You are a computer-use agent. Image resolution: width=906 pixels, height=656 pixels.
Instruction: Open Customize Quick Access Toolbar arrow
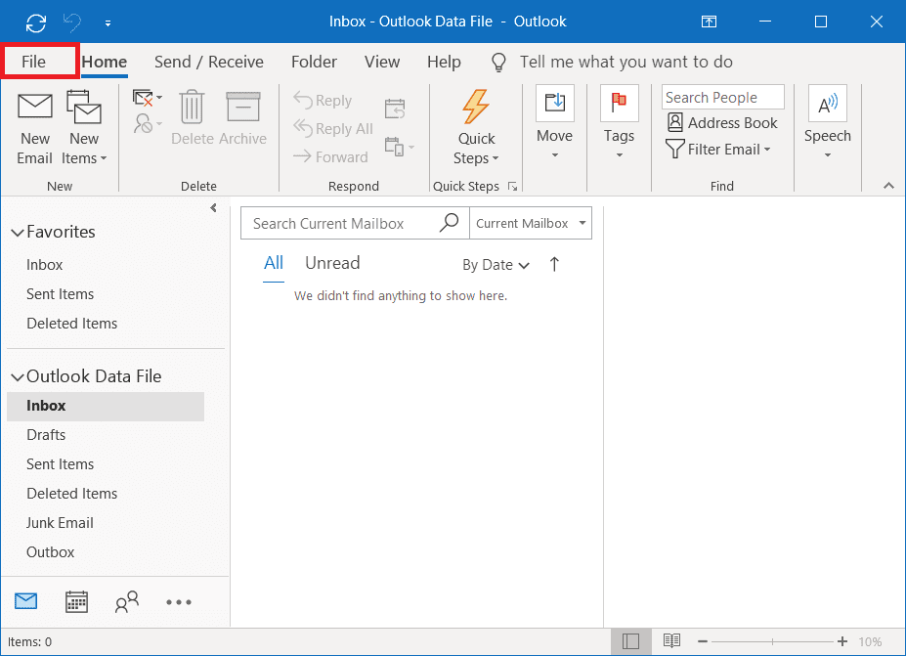pyautogui.click(x=108, y=23)
